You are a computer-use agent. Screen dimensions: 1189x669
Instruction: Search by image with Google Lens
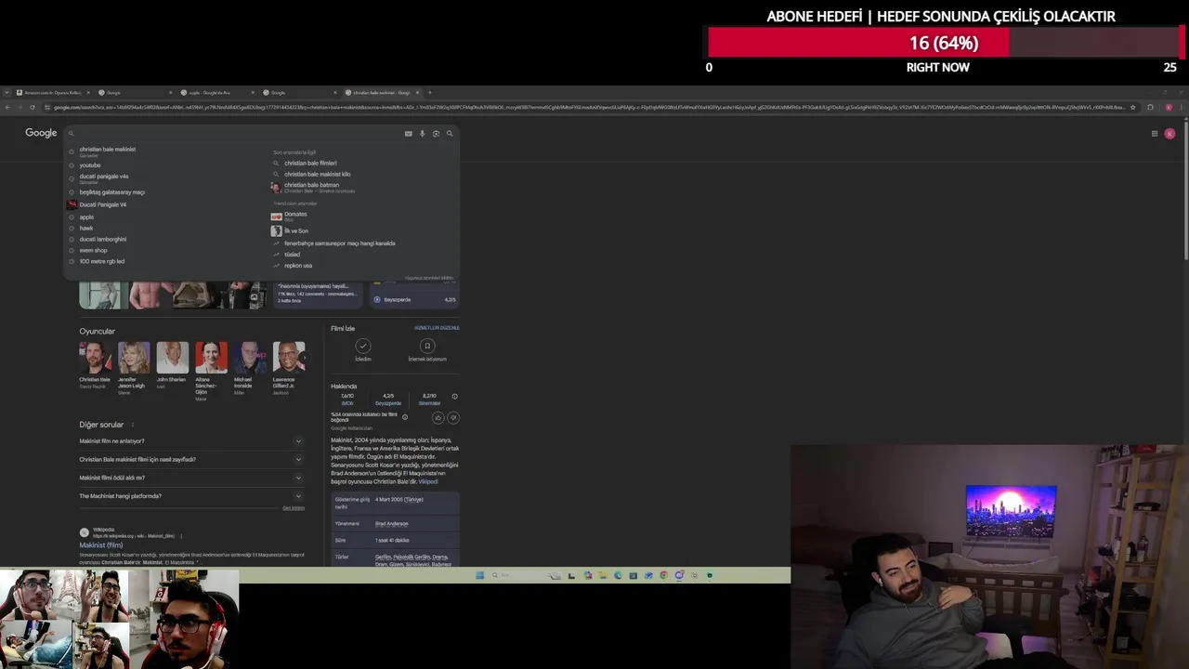tap(436, 134)
